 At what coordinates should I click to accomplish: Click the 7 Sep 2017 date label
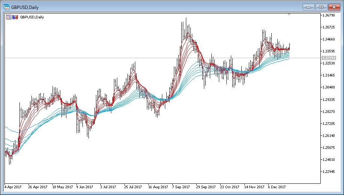(181, 187)
